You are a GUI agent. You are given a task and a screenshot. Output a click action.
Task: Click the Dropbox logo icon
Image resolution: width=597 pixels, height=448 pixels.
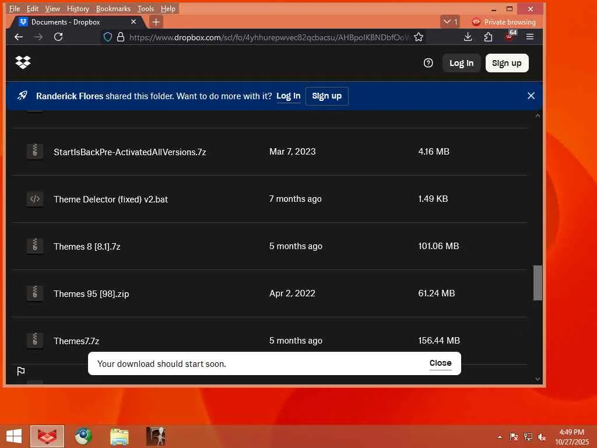pyautogui.click(x=23, y=62)
